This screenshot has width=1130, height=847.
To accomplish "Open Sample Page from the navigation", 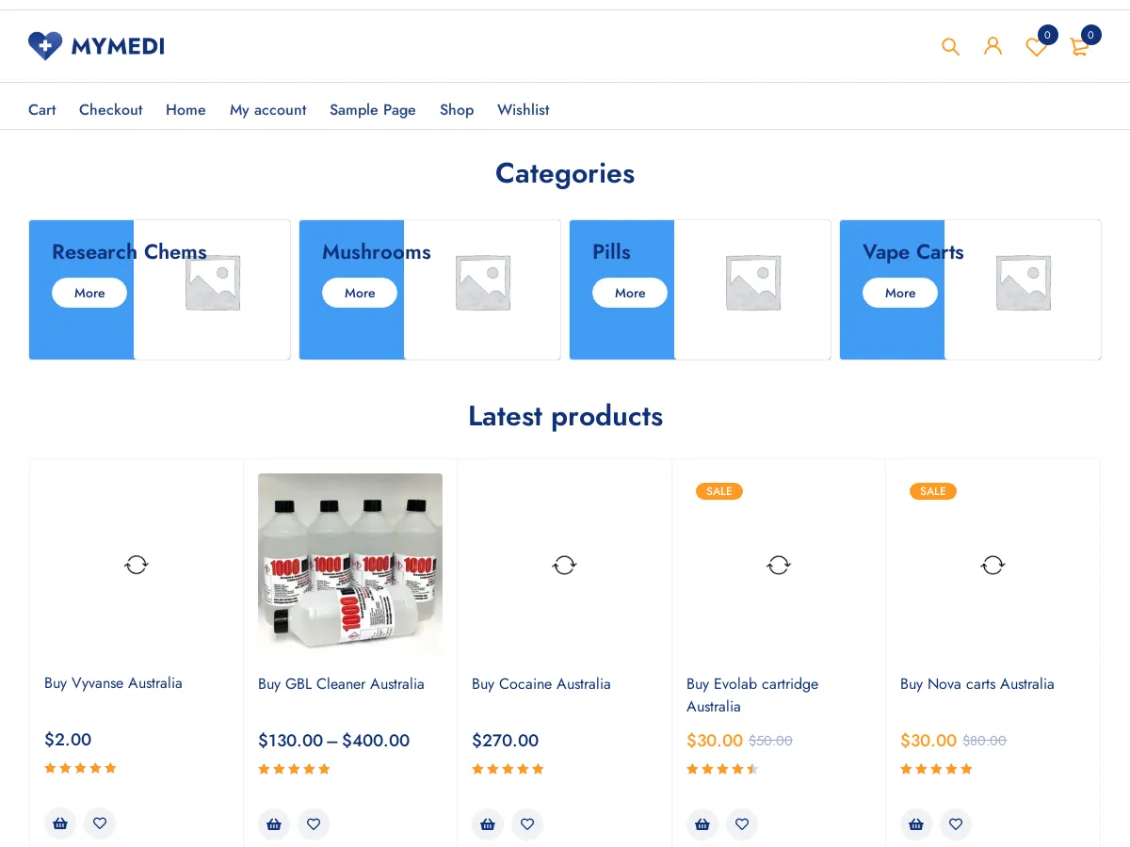I will (x=372, y=110).
